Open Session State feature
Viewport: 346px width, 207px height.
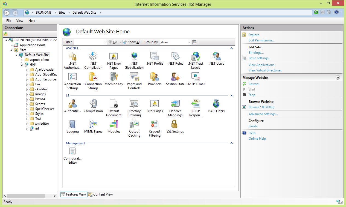(175, 79)
